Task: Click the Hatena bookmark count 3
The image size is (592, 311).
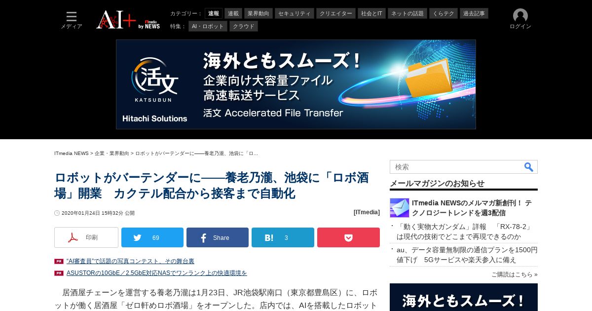Action: pos(286,238)
